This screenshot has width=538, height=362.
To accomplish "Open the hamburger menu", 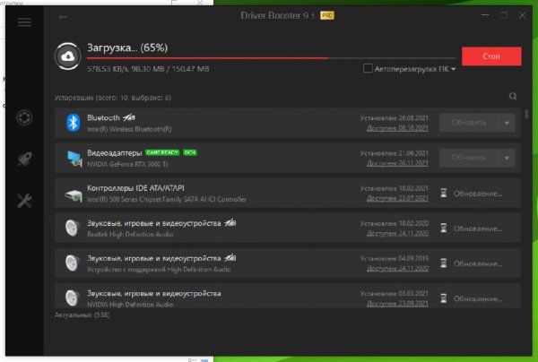I will tap(24, 22).
